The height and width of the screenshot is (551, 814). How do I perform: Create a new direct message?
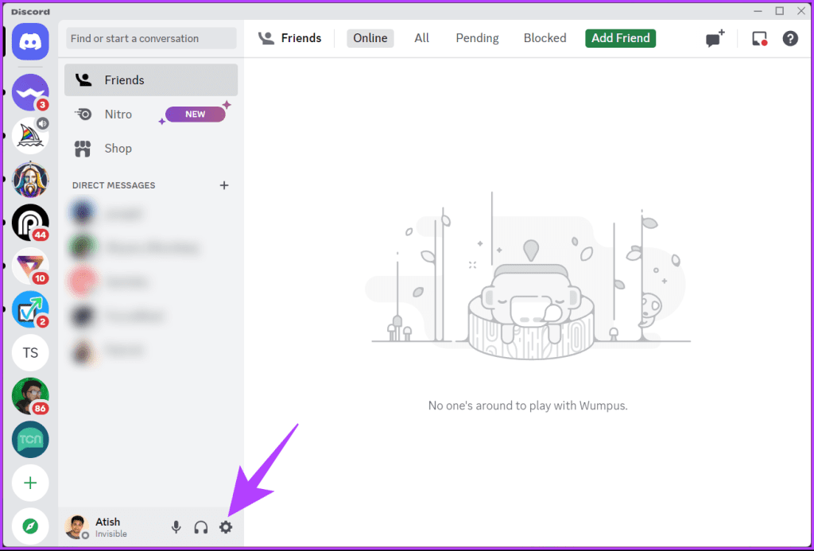tap(713, 38)
